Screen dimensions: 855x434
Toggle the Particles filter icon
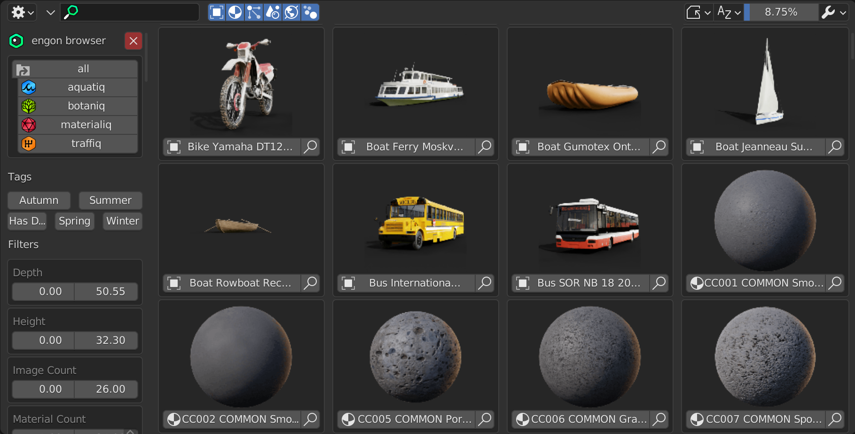(310, 12)
